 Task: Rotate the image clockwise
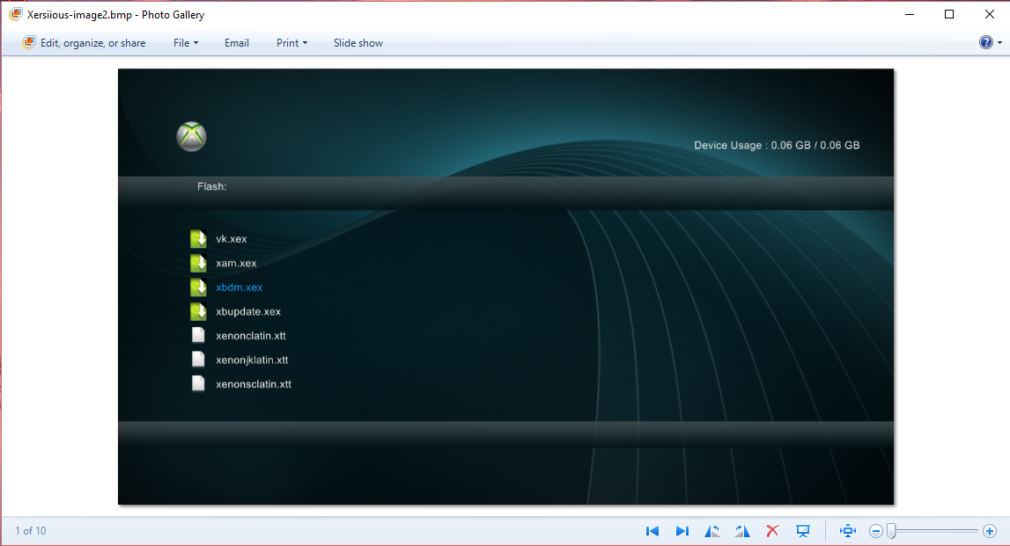pos(742,530)
